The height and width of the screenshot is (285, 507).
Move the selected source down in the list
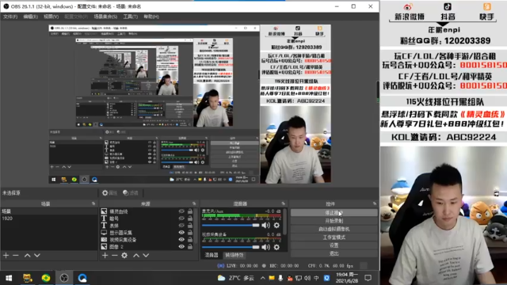click(x=146, y=256)
